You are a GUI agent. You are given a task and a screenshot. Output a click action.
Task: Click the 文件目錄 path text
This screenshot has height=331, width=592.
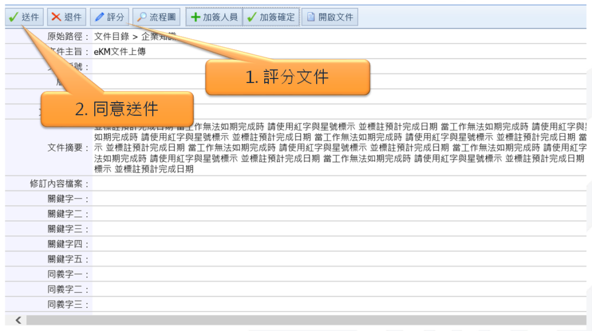tap(113, 36)
